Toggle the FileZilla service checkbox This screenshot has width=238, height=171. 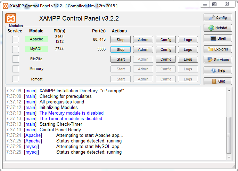click(16, 59)
